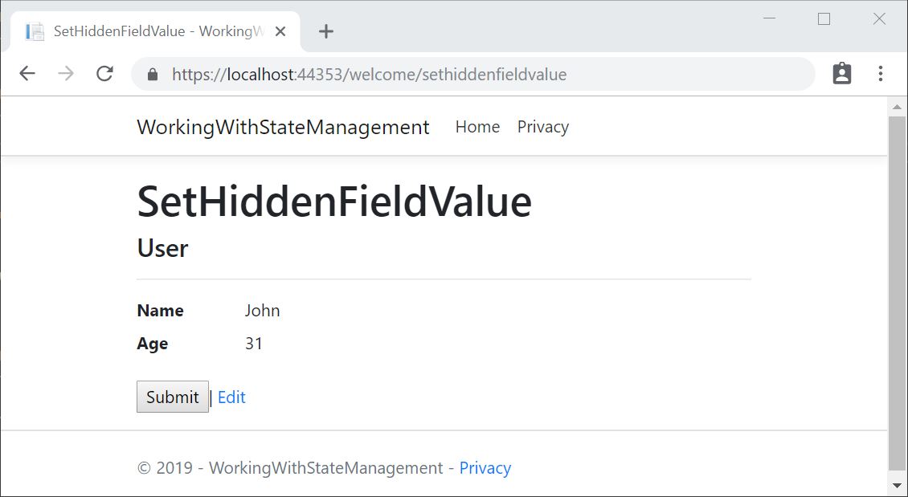Open a new browser tab

tap(325, 31)
